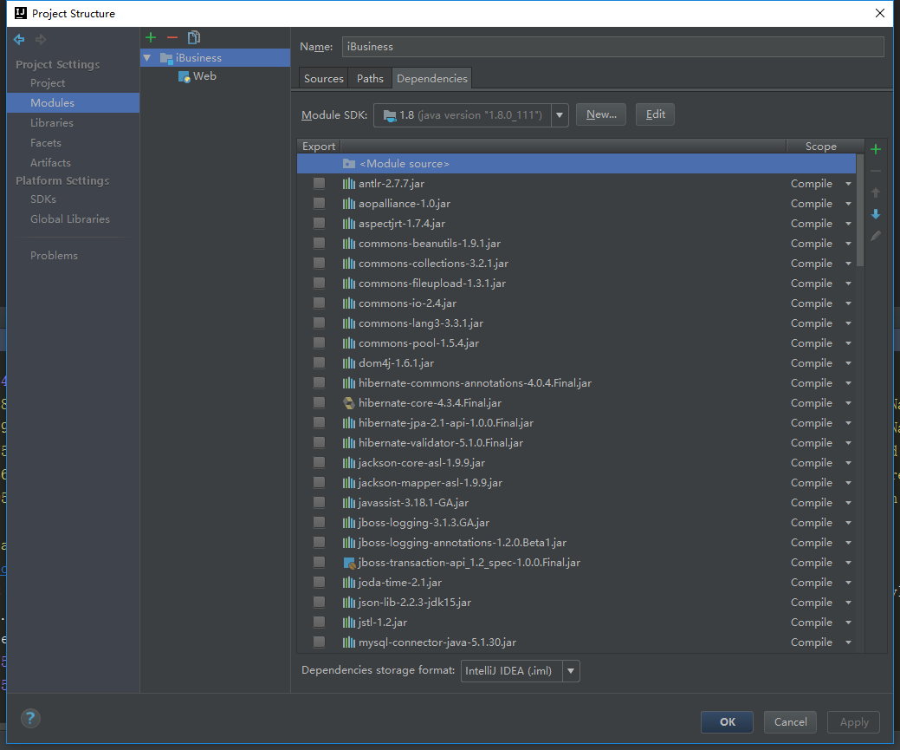Viewport: 900px width, 750px height.
Task: Enable export for jackson-core-asl-1.9.9.jar
Action: click(x=319, y=462)
